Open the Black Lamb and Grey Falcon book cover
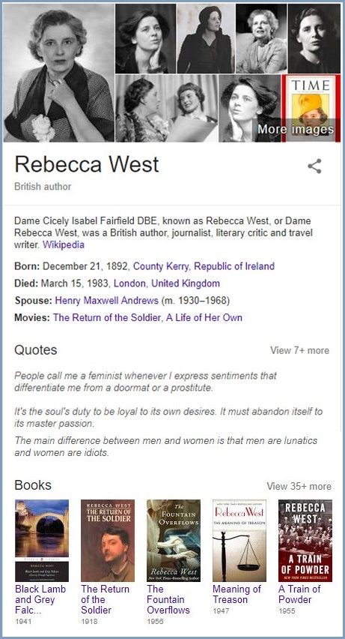Viewport: 345px width, 639px height. [42, 541]
